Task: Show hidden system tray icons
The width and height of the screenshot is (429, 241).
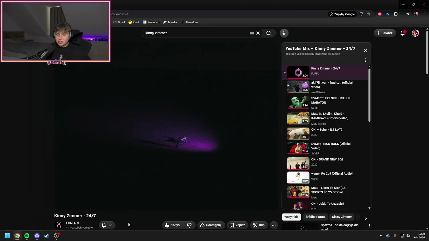Action: [x=381, y=236]
